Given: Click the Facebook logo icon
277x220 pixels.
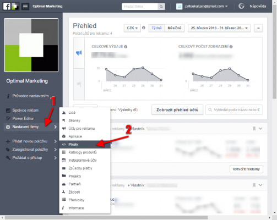Looking at the screenshot, I should pos(7,7).
